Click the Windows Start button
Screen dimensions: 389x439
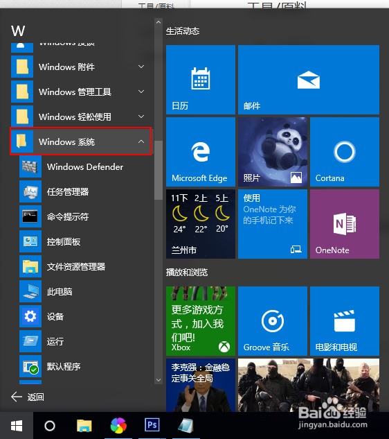tap(17, 426)
